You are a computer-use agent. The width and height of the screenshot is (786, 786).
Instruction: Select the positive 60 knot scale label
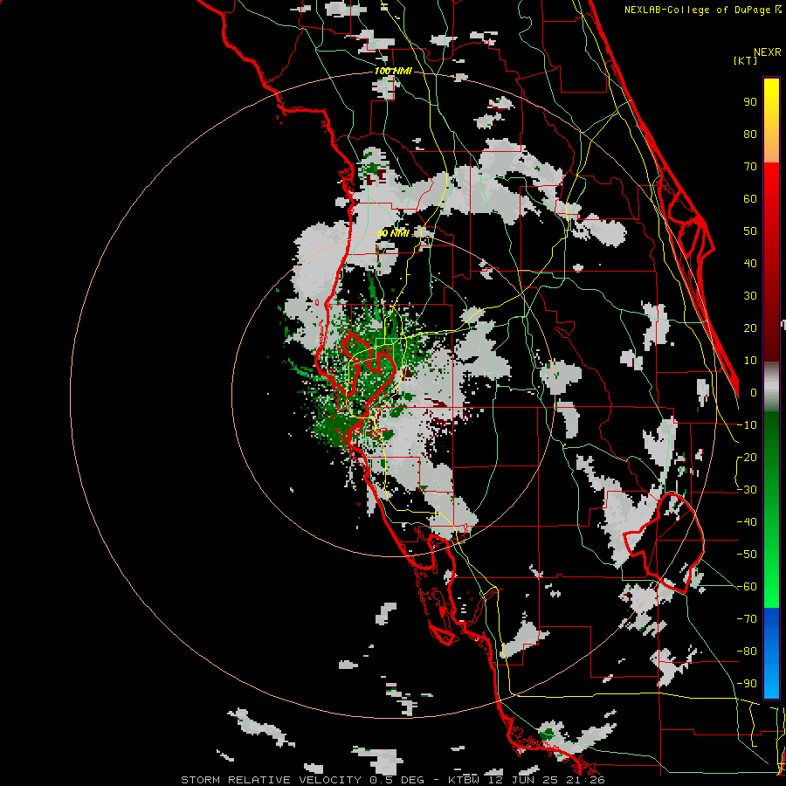(750, 199)
